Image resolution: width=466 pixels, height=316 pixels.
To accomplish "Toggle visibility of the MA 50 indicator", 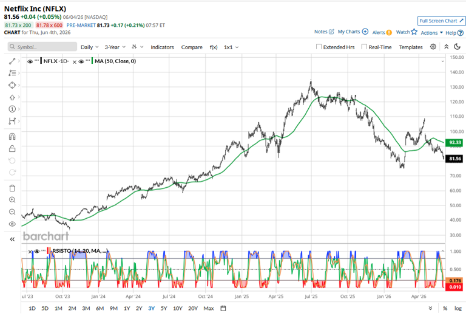I will [x=81, y=61].
